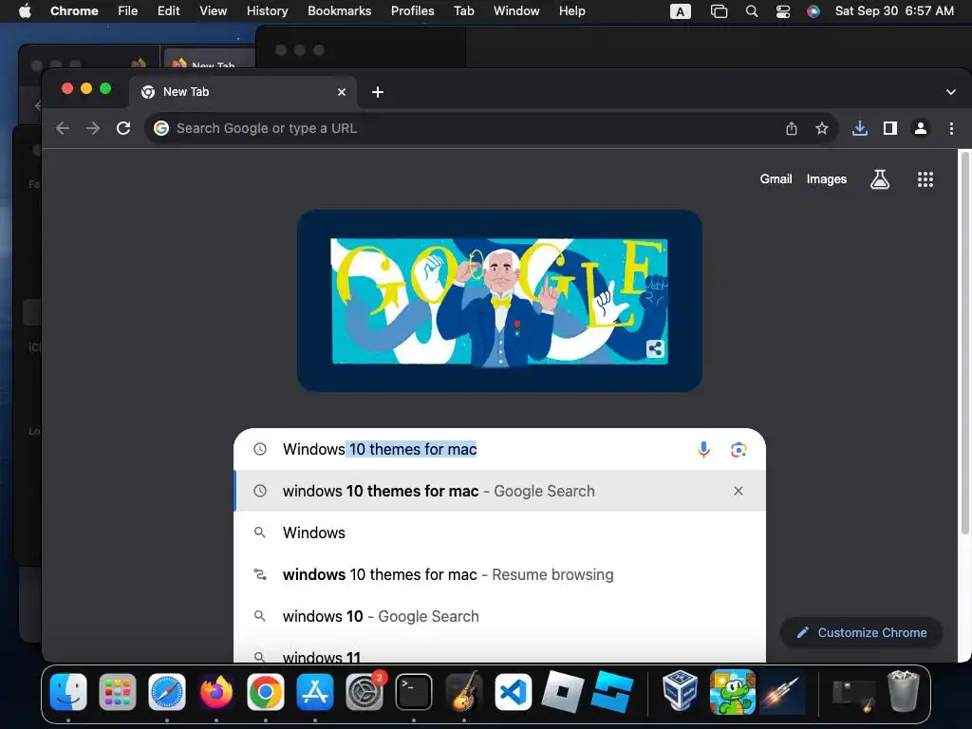Open the Spotlight search icon

tap(752, 11)
